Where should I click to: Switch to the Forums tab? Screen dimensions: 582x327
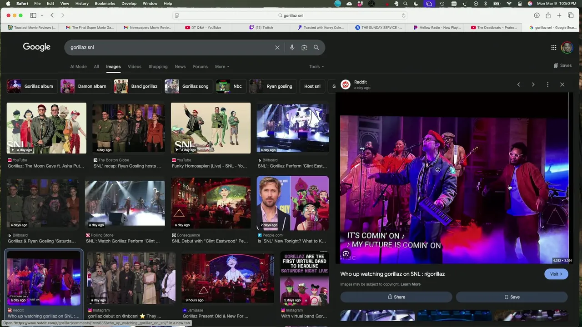(200, 67)
